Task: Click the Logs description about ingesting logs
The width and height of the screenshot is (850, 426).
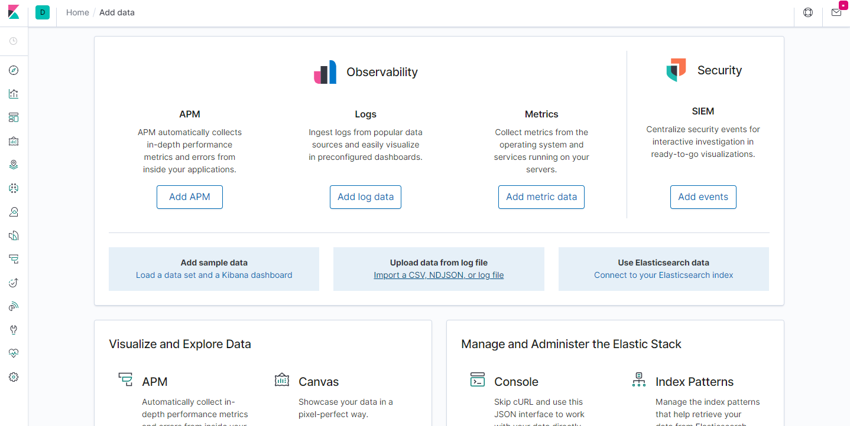Action: pyautogui.click(x=365, y=145)
